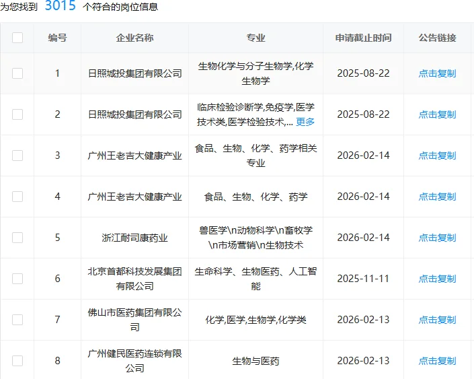Copy link for row 7 佛山市医药集团

tap(437, 320)
